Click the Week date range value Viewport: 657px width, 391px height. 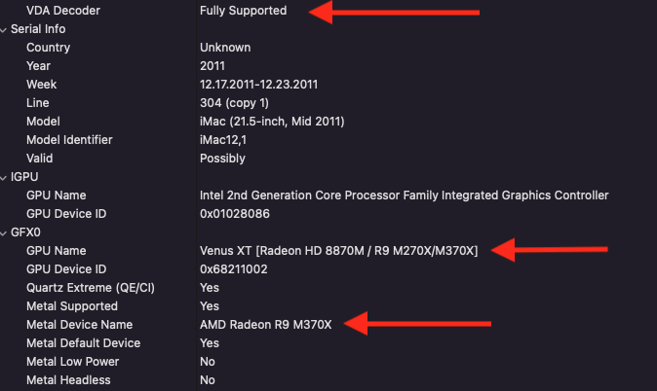pos(260,85)
